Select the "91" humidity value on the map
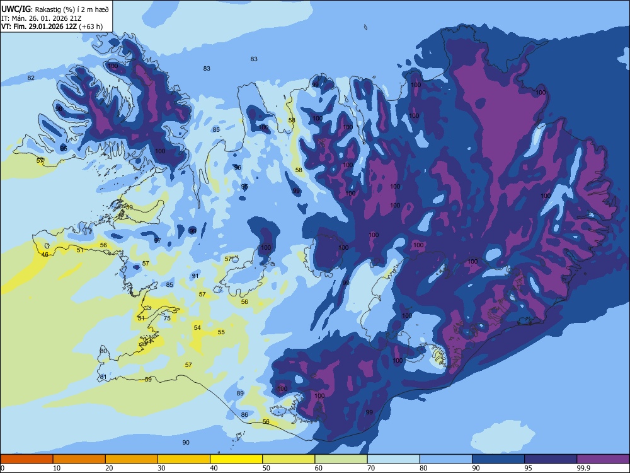Image resolution: width=630 pixels, height=473 pixels. (195, 276)
